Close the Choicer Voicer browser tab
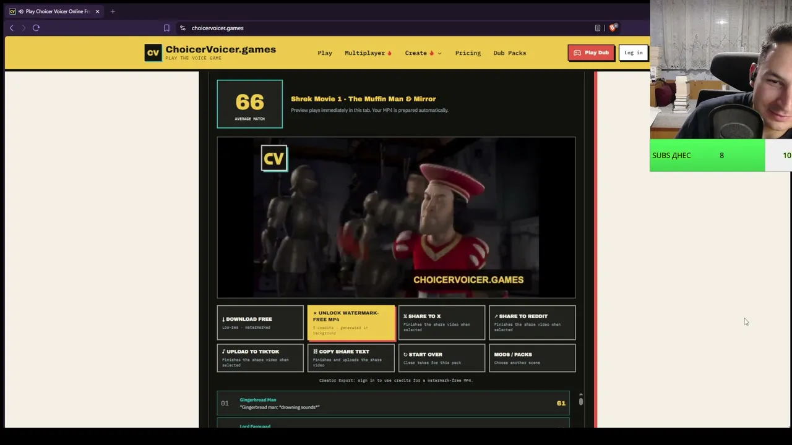Viewport: 792px width, 445px height. coord(97,11)
